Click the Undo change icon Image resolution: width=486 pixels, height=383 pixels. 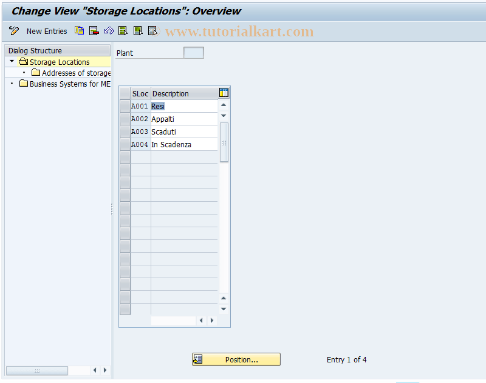pos(108,31)
